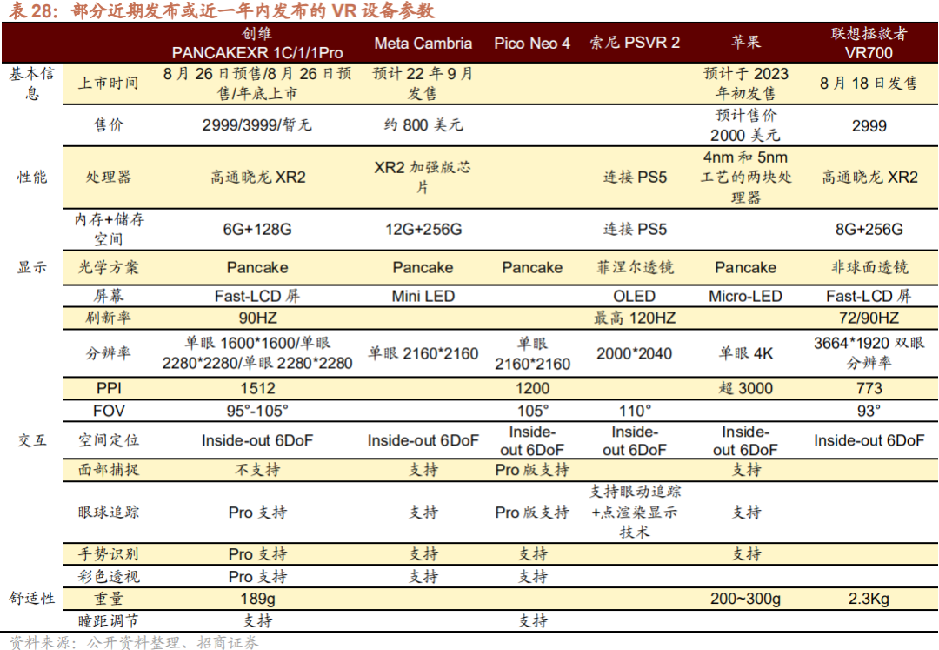Click the '菲涅尔透镜' optics cell
This screenshot has width=939, height=650.
pos(634,267)
